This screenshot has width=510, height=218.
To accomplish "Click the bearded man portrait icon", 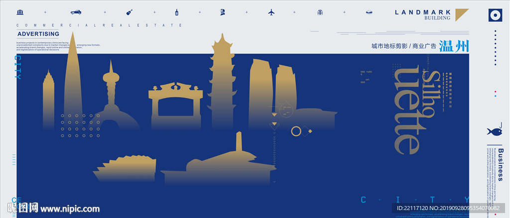I will pyautogui.click(x=222, y=12).
